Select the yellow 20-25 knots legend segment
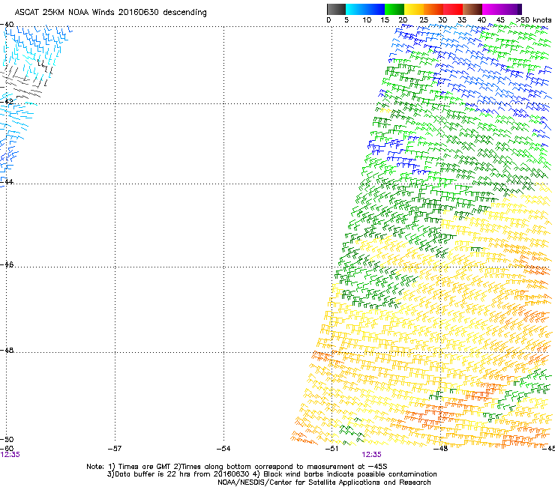This screenshot has width=555, height=487. [414, 9]
